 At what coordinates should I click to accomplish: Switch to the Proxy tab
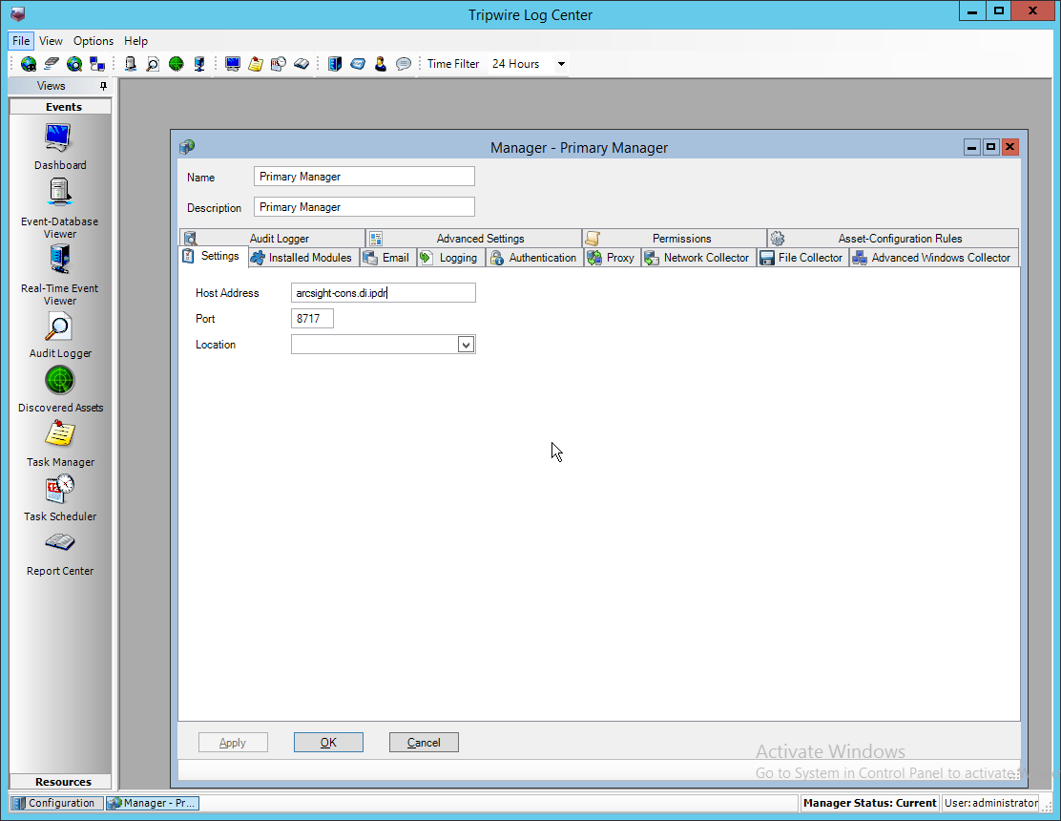pos(613,258)
